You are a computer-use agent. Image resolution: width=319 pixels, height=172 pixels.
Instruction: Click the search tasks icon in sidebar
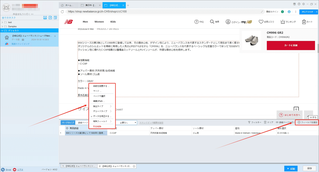55,18
